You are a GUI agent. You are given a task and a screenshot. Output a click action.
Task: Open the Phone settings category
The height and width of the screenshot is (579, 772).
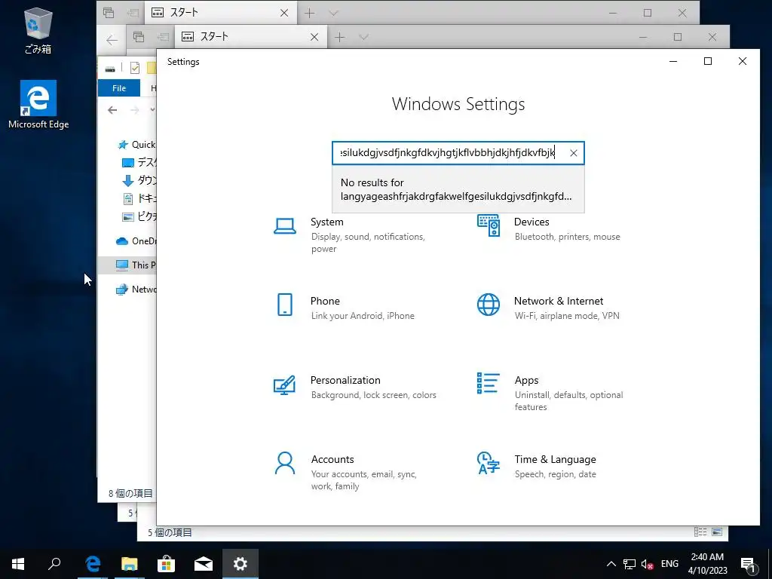345,308
